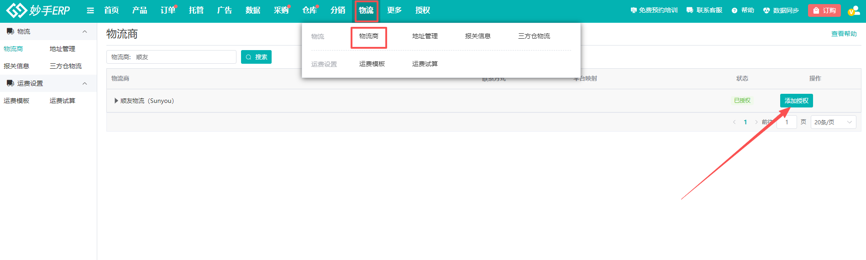
Task: Click the 帮助 question mark icon
Action: pyautogui.click(x=735, y=10)
